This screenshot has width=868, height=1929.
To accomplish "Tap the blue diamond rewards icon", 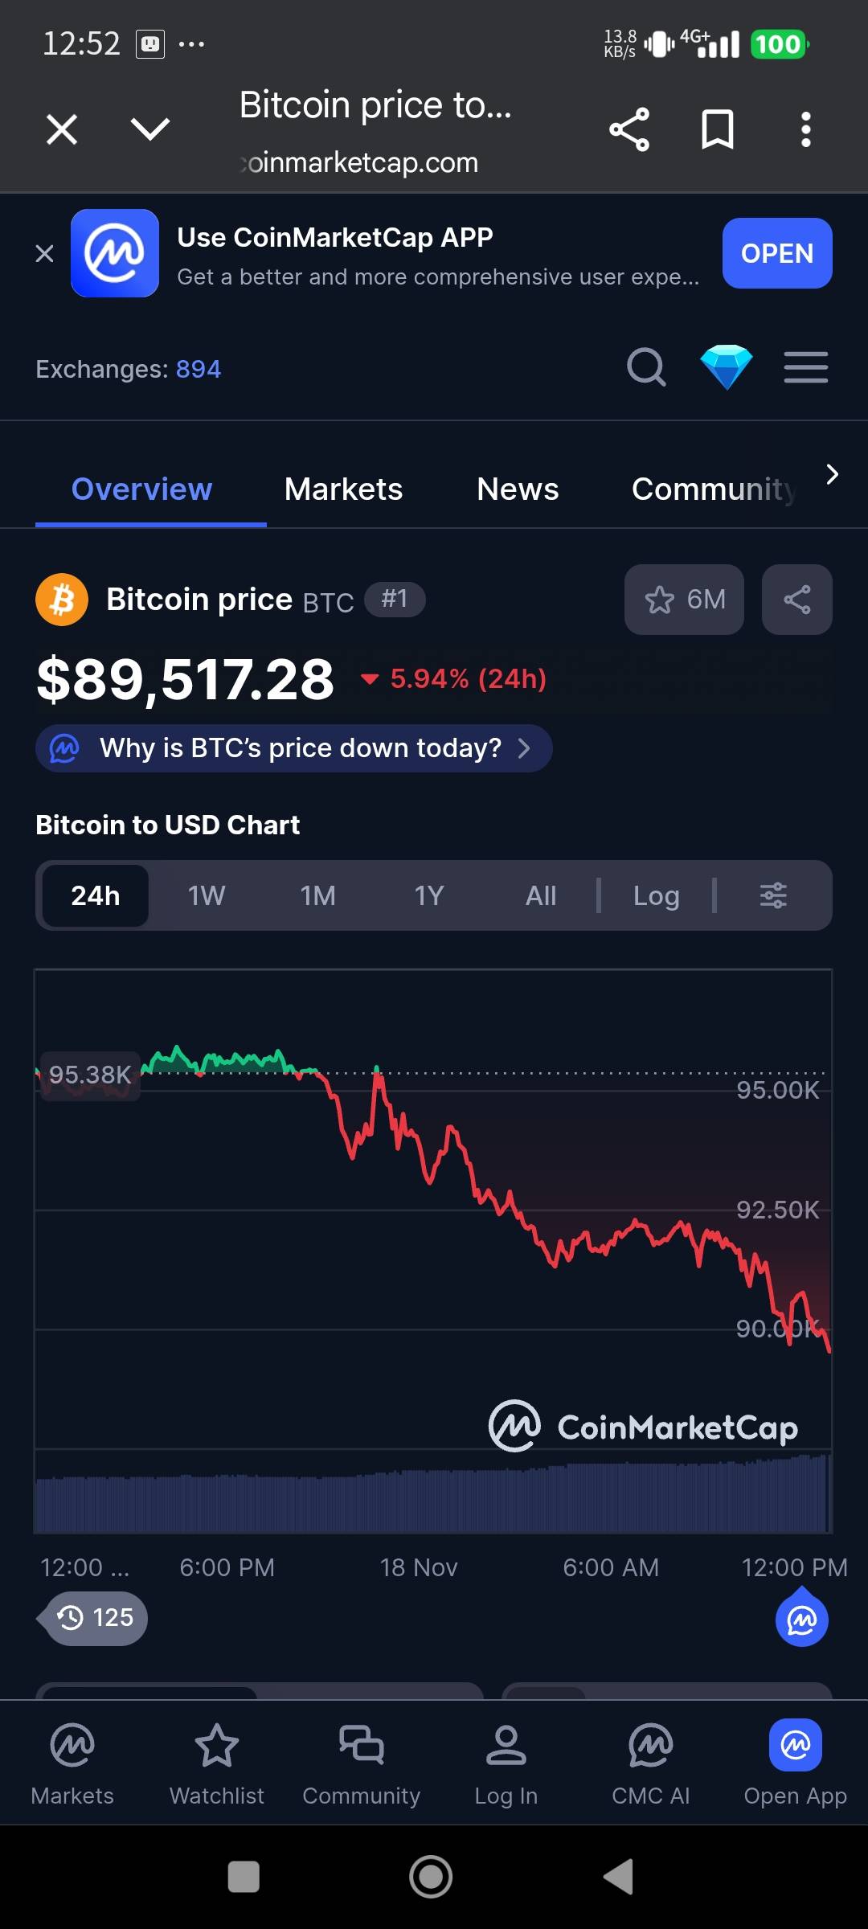I will pyautogui.click(x=726, y=367).
